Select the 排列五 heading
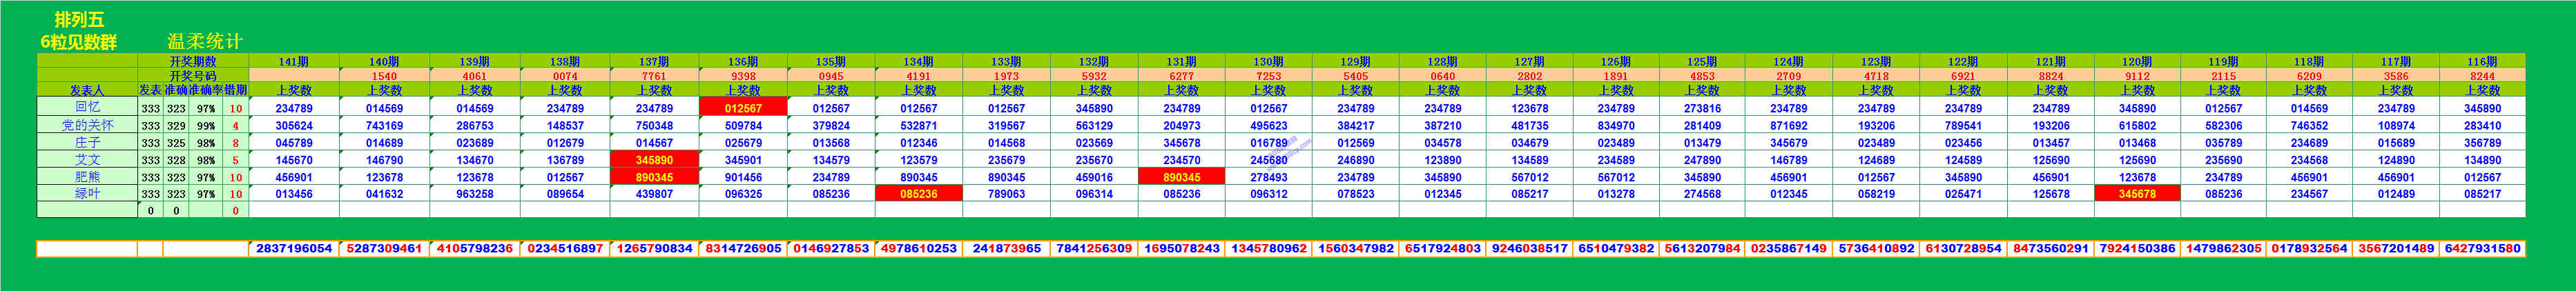Screen dimensions: 2576x291 click(79, 19)
